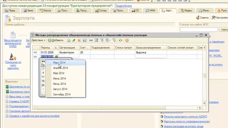
Task: Open the ОС tab
Action: point(135,11)
